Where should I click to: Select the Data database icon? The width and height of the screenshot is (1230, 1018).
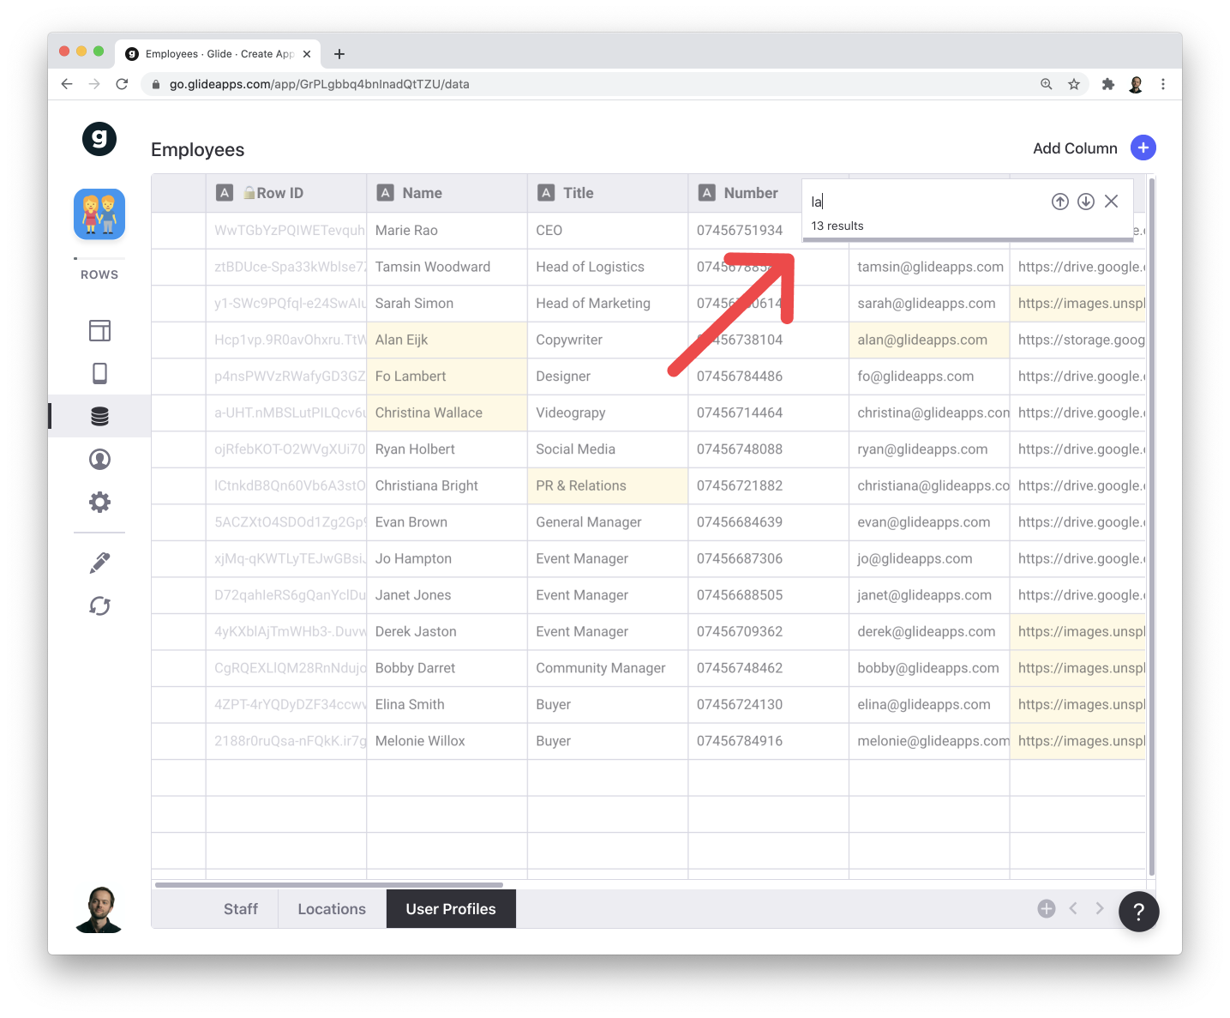pos(99,417)
